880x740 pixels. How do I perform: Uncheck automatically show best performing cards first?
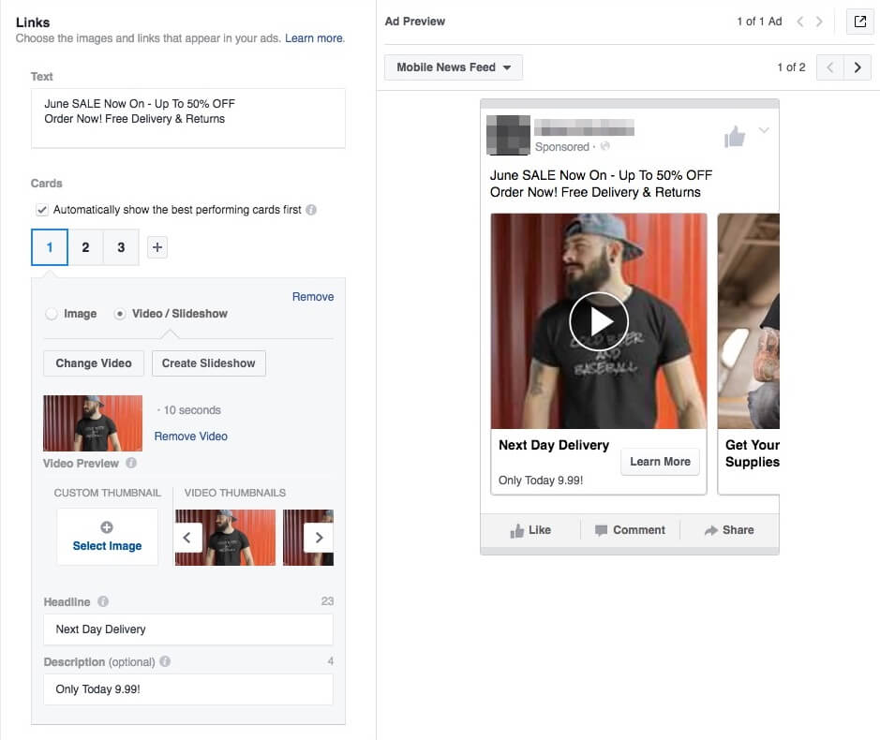pyautogui.click(x=41, y=210)
